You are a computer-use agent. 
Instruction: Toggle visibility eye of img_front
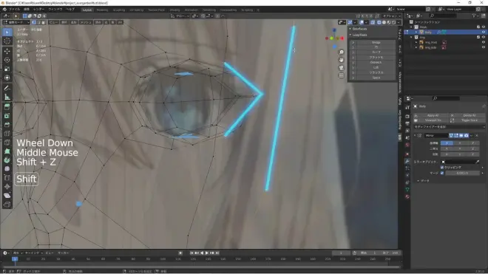coord(484,42)
